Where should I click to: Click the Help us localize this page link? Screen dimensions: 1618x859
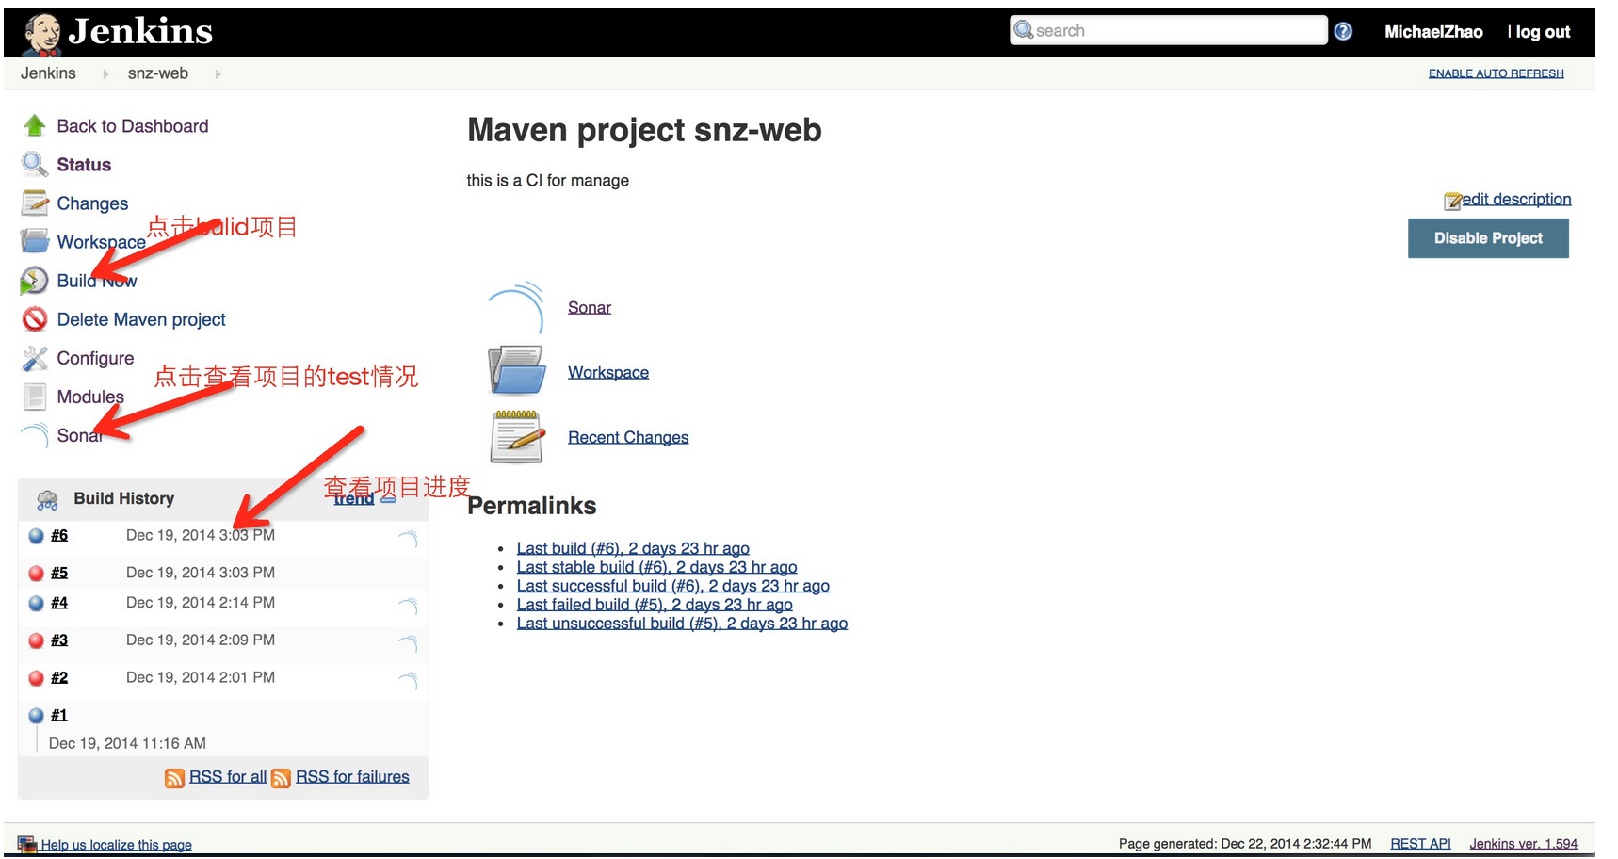(x=116, y=845)
